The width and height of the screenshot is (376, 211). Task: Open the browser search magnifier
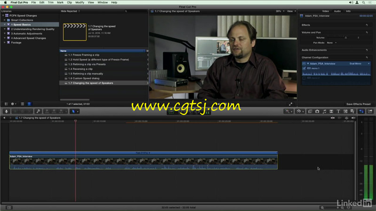click(x=126, y=11)
